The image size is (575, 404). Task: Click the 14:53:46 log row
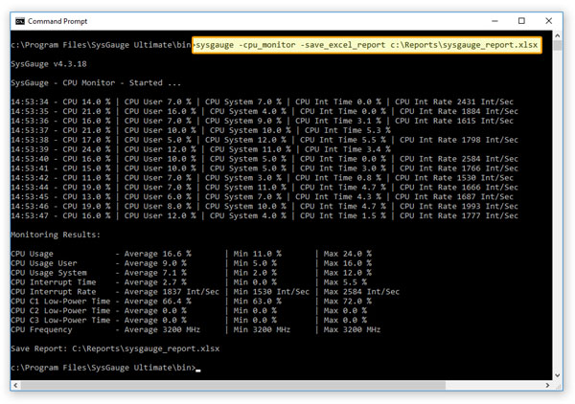click(264, 206)
